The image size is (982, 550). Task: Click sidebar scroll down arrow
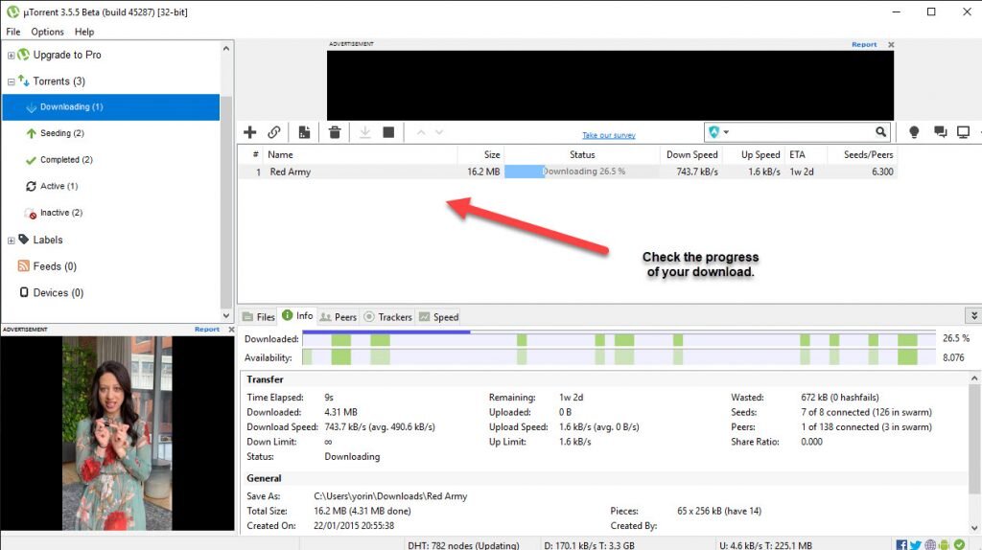(226, 316)
